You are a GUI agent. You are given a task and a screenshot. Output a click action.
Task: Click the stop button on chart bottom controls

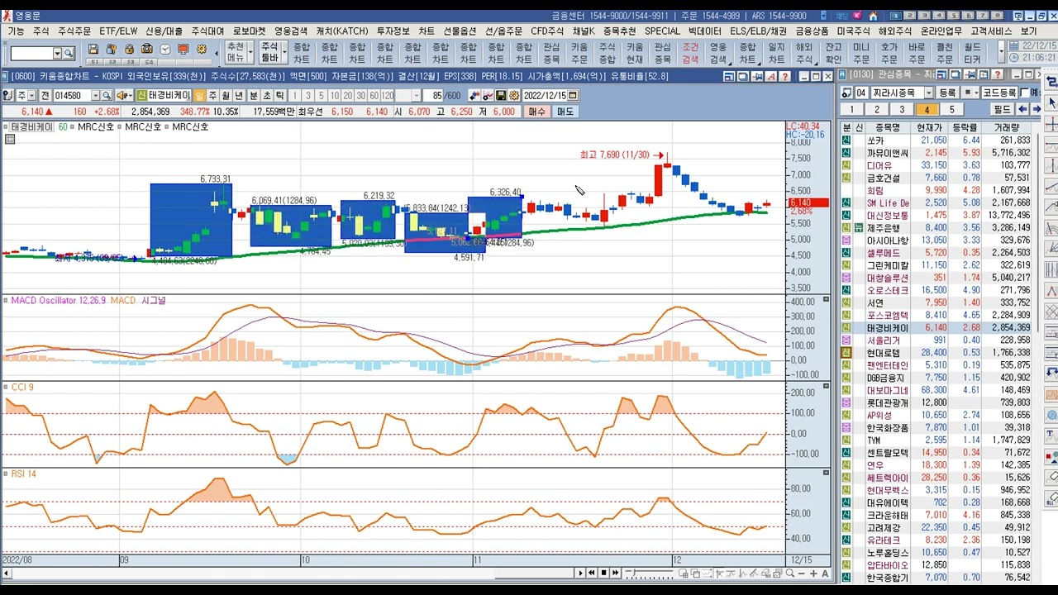pos(603,573)
